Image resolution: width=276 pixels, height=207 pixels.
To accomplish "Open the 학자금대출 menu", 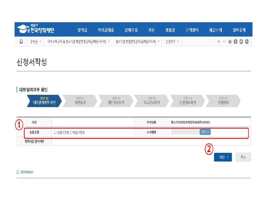I will (x=106, y=30).
